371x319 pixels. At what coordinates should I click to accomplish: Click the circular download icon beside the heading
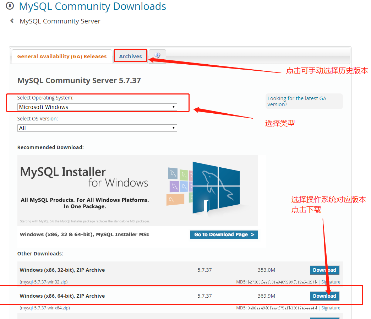coord(10,6)
